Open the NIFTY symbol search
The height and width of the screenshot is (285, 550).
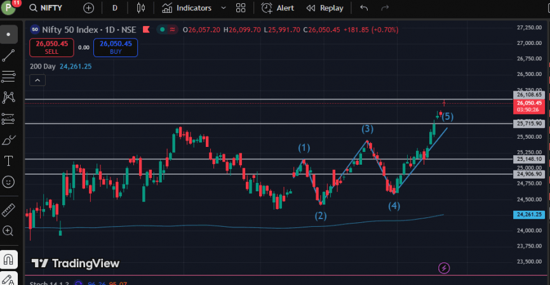coord(46,8)
